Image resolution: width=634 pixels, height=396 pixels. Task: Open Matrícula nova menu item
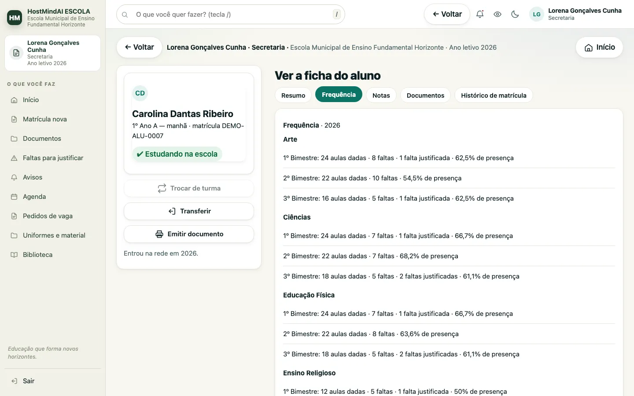53,119
